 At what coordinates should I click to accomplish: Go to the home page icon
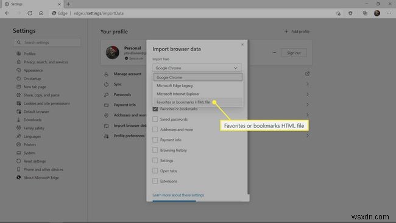click(41, 13)
